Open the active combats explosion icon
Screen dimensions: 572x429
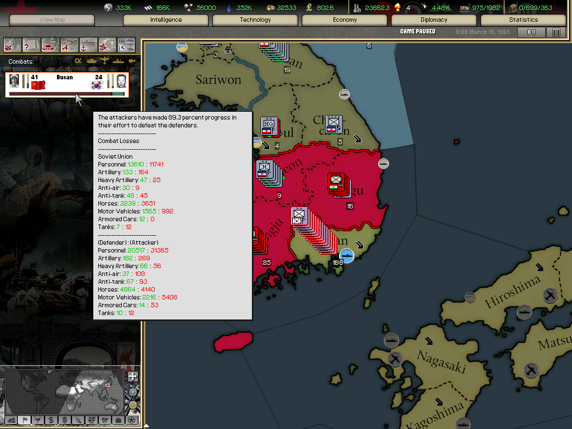point(107,45)
